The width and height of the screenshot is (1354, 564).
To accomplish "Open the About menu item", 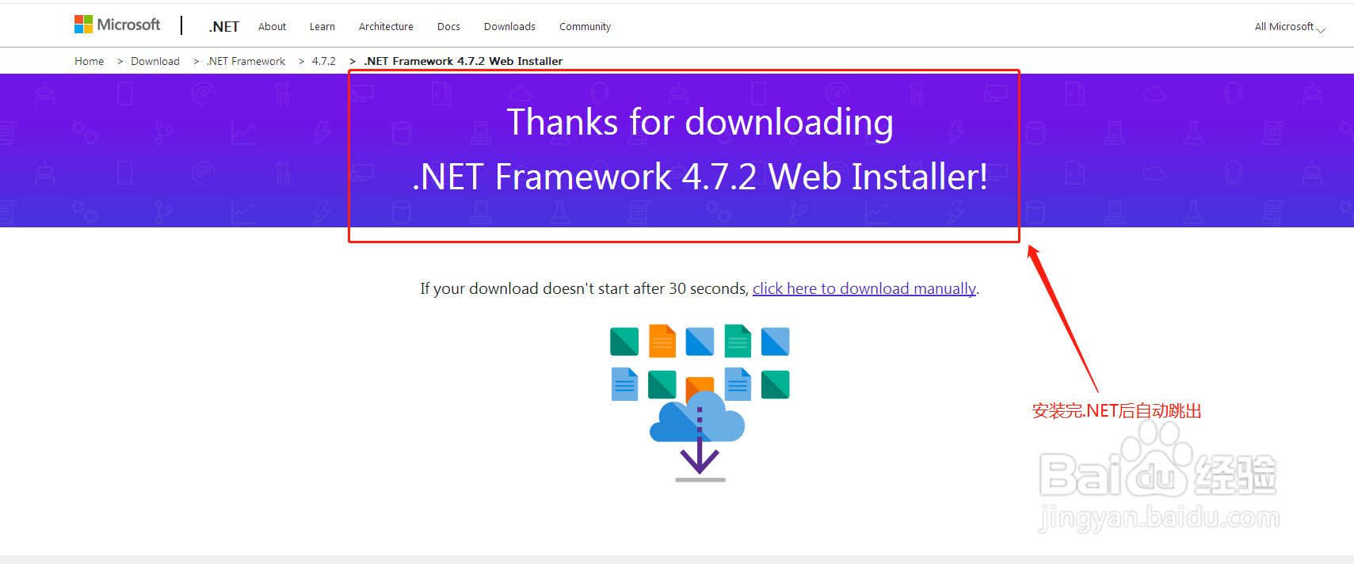I will pyautogui.click(x=272, y=27).
